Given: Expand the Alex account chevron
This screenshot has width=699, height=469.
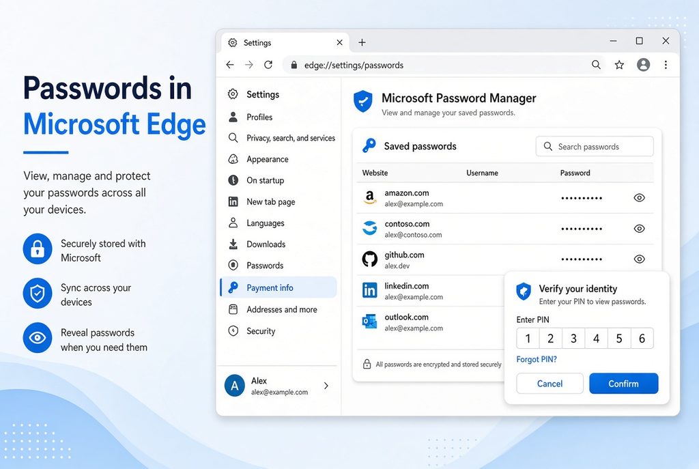Looking at the screenshot, I should click(326, 386).
